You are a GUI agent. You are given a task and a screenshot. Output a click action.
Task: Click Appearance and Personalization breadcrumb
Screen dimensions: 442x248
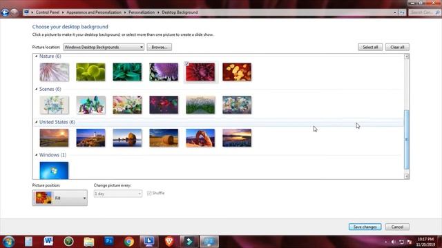[94, 12]
